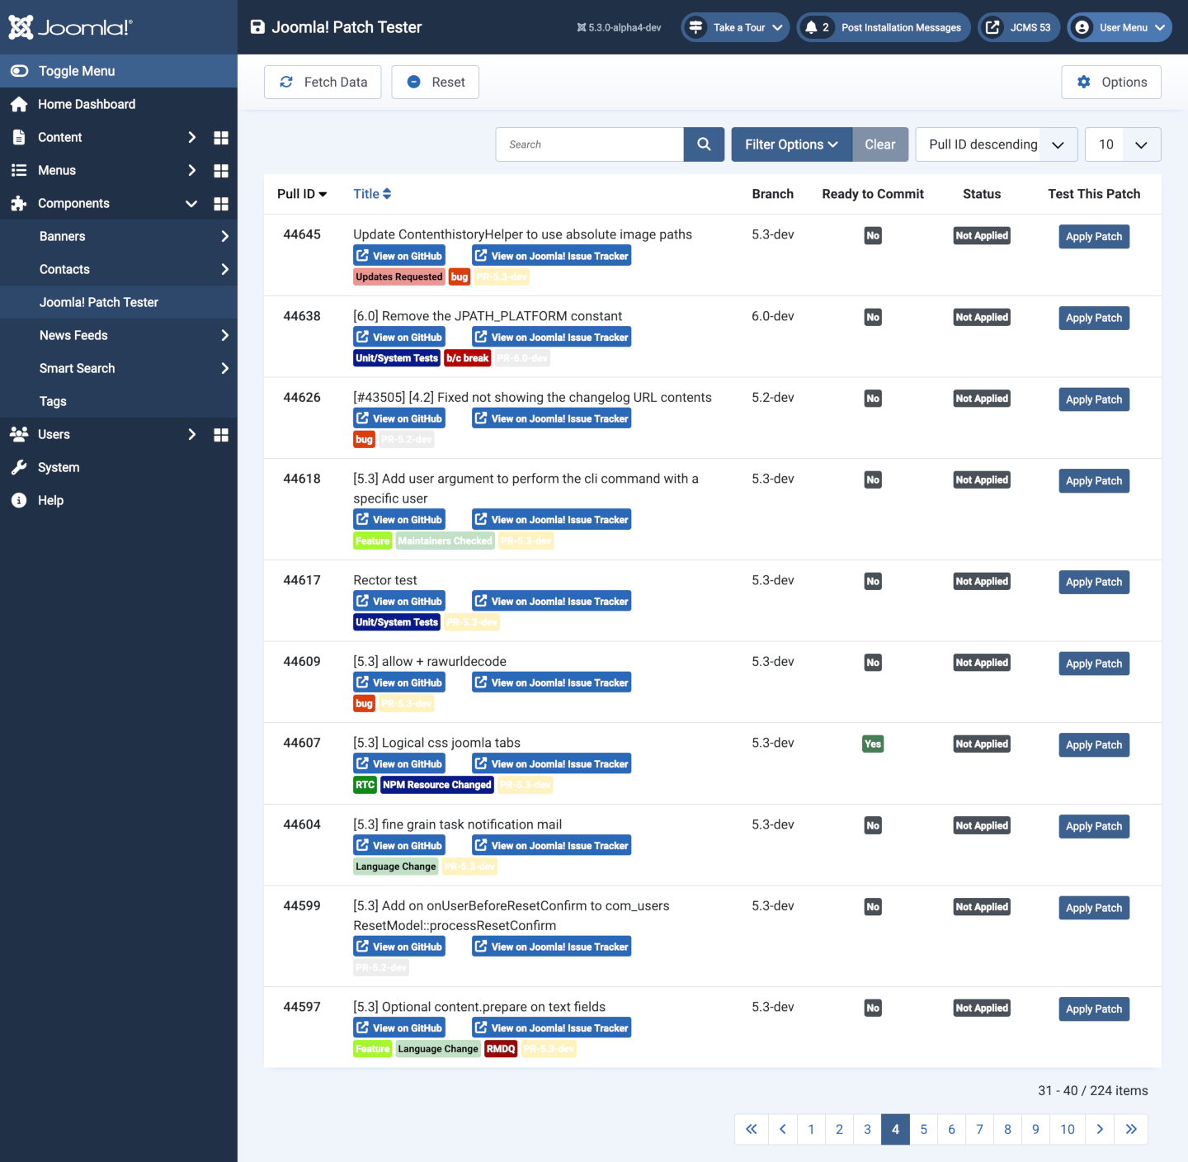Sort the table by Pull ID column
This screenshot has width=1188, height=1162.
[302, 194]
